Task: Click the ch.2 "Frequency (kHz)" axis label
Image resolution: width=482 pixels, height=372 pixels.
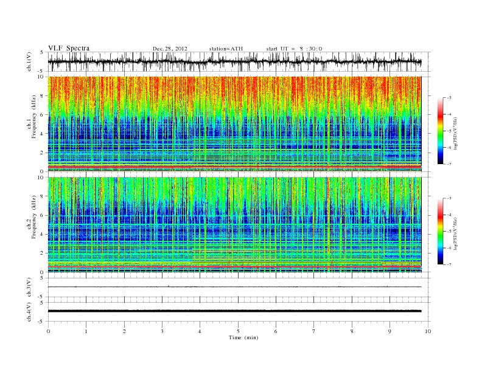Action: pyautogui.click(x=34, y=217)
